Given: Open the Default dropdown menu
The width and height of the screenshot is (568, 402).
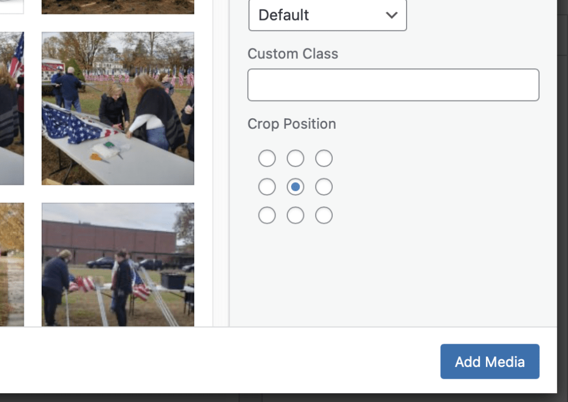Looking at the screenshot, I should tap(327, 15).
